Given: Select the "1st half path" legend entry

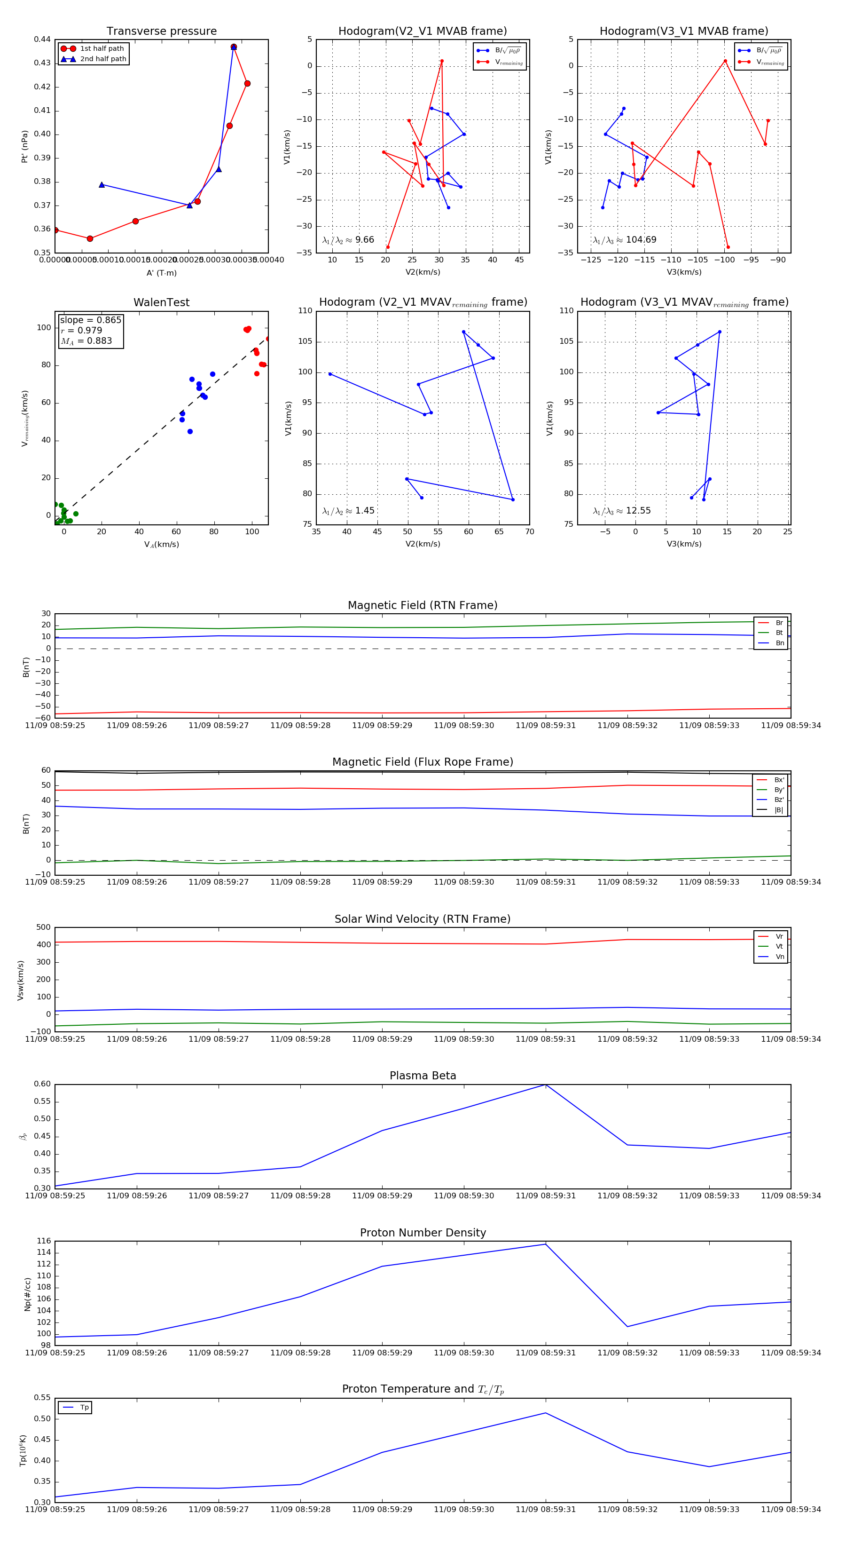Looking at the screenshot, I should (x=93, y=49).
